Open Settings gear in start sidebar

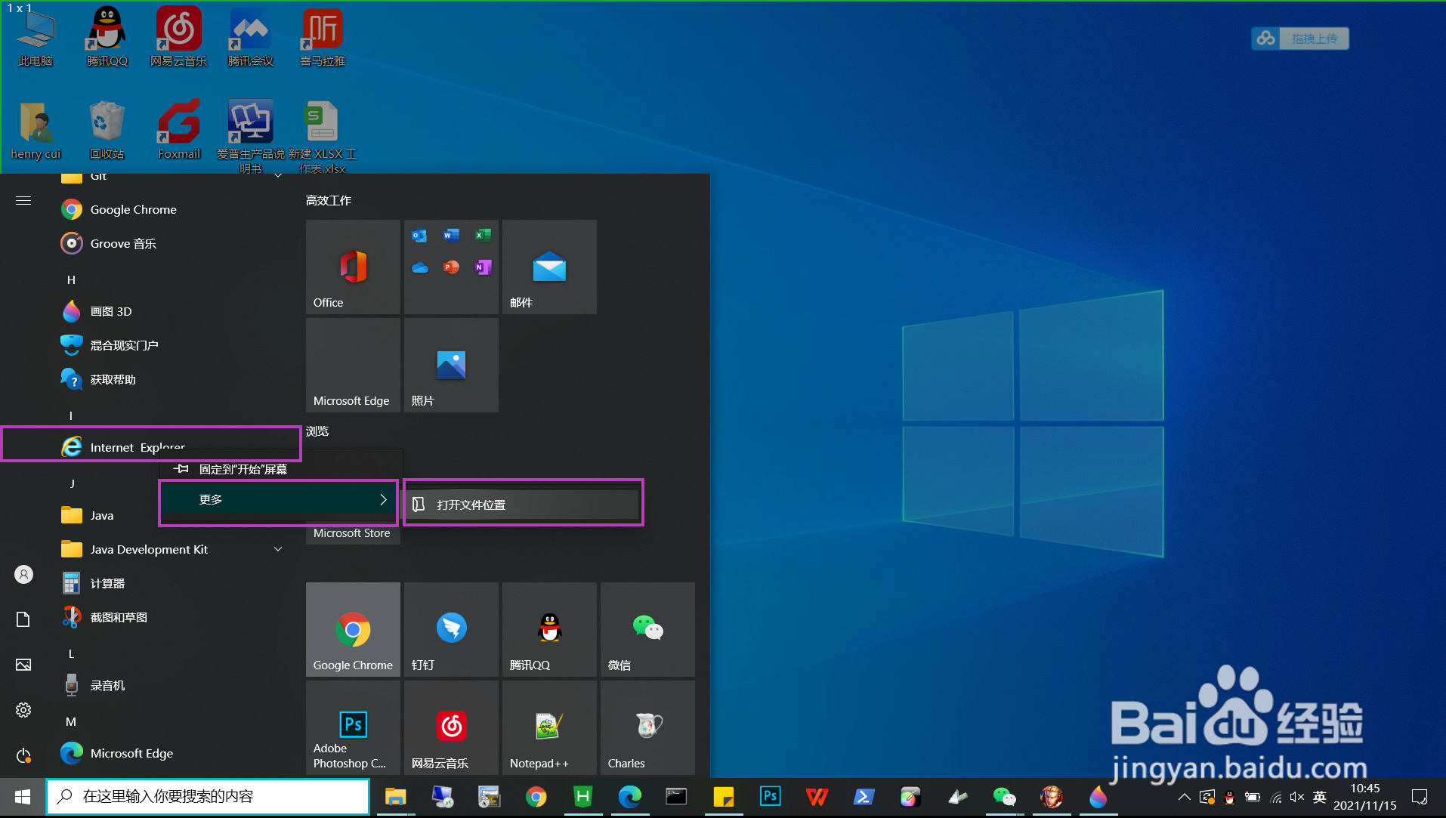(23, 710)
